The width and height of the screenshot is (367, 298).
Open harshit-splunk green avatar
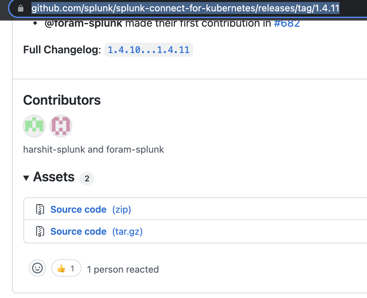pyautogui.click(x=34, y=126)
